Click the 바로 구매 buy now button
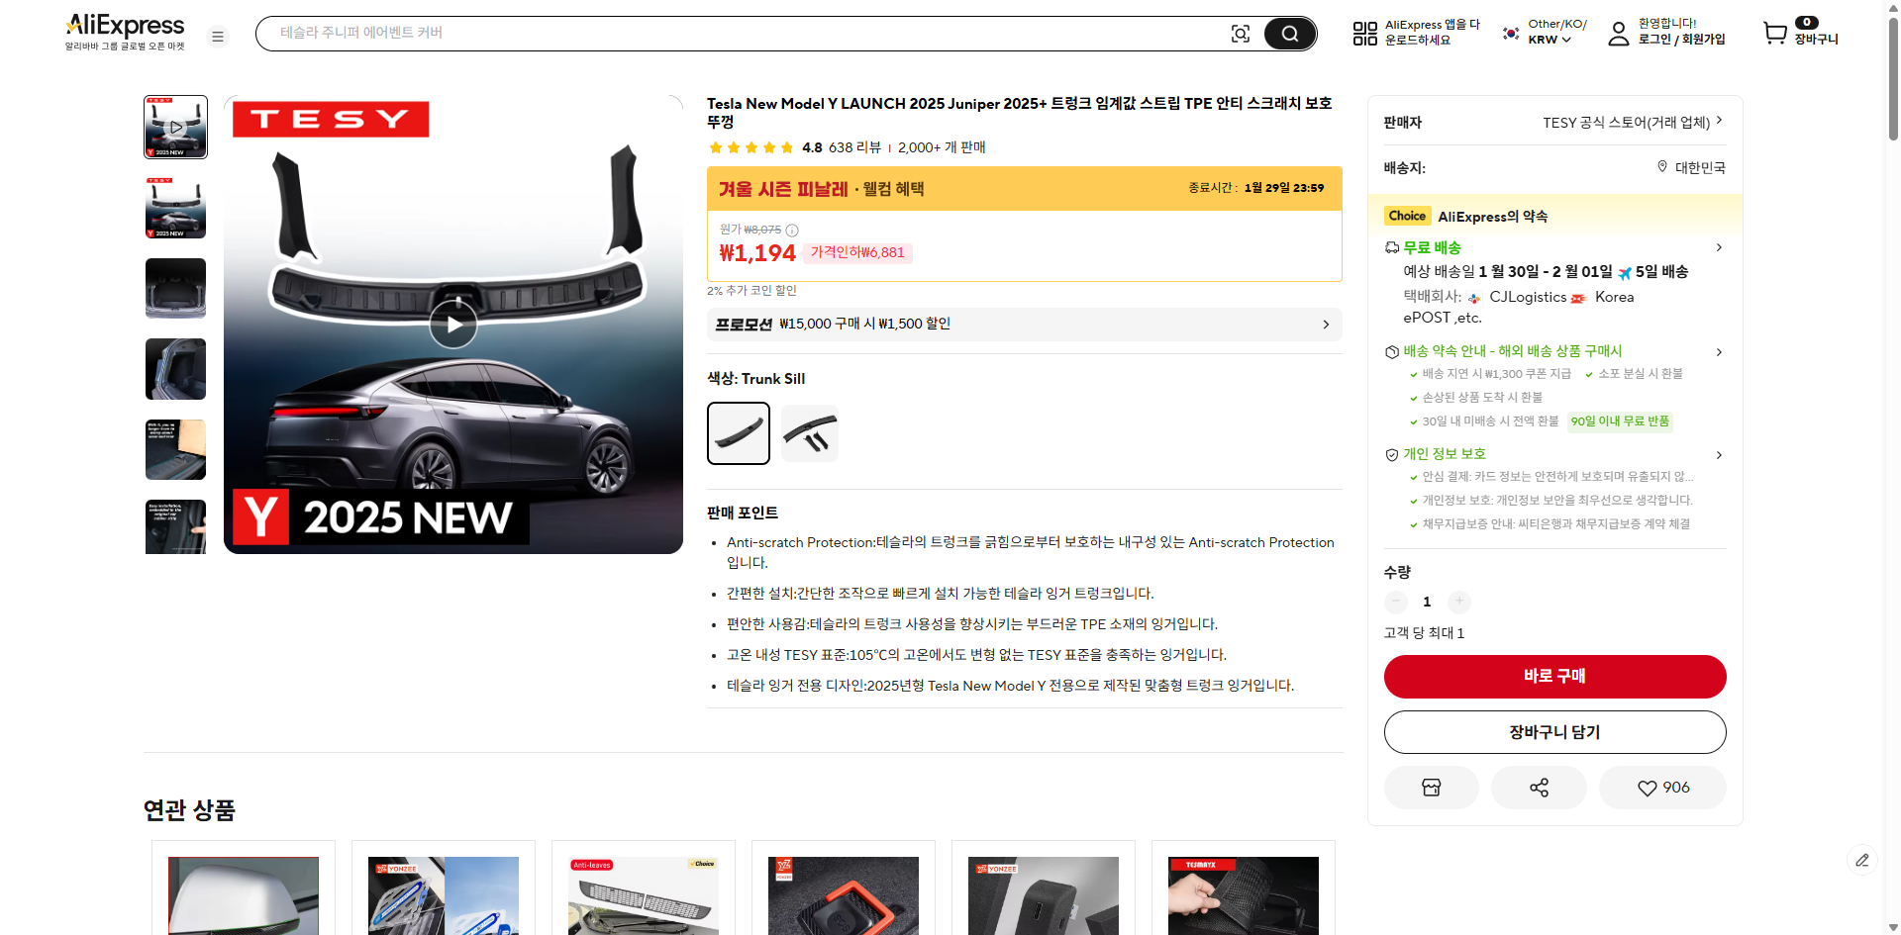This screenshot has height=935, width=1901. 1555,677
